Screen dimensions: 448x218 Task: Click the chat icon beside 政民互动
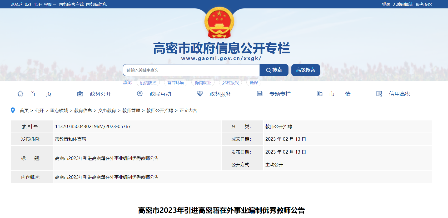pos(140,93)
